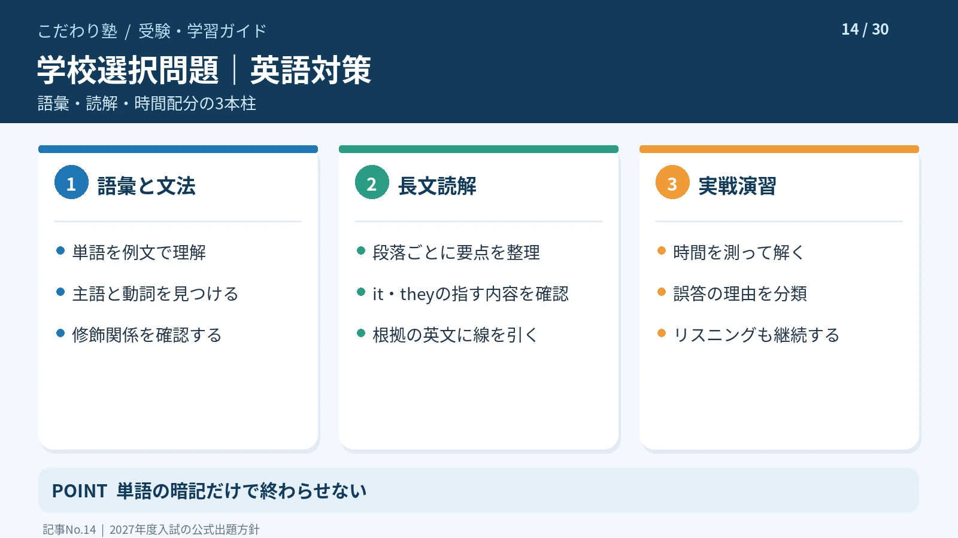Image resolution: width=958 pixels, height=538 pixels.
Task: Click the orange number 3 circle badge
Action: pos(672,182)
